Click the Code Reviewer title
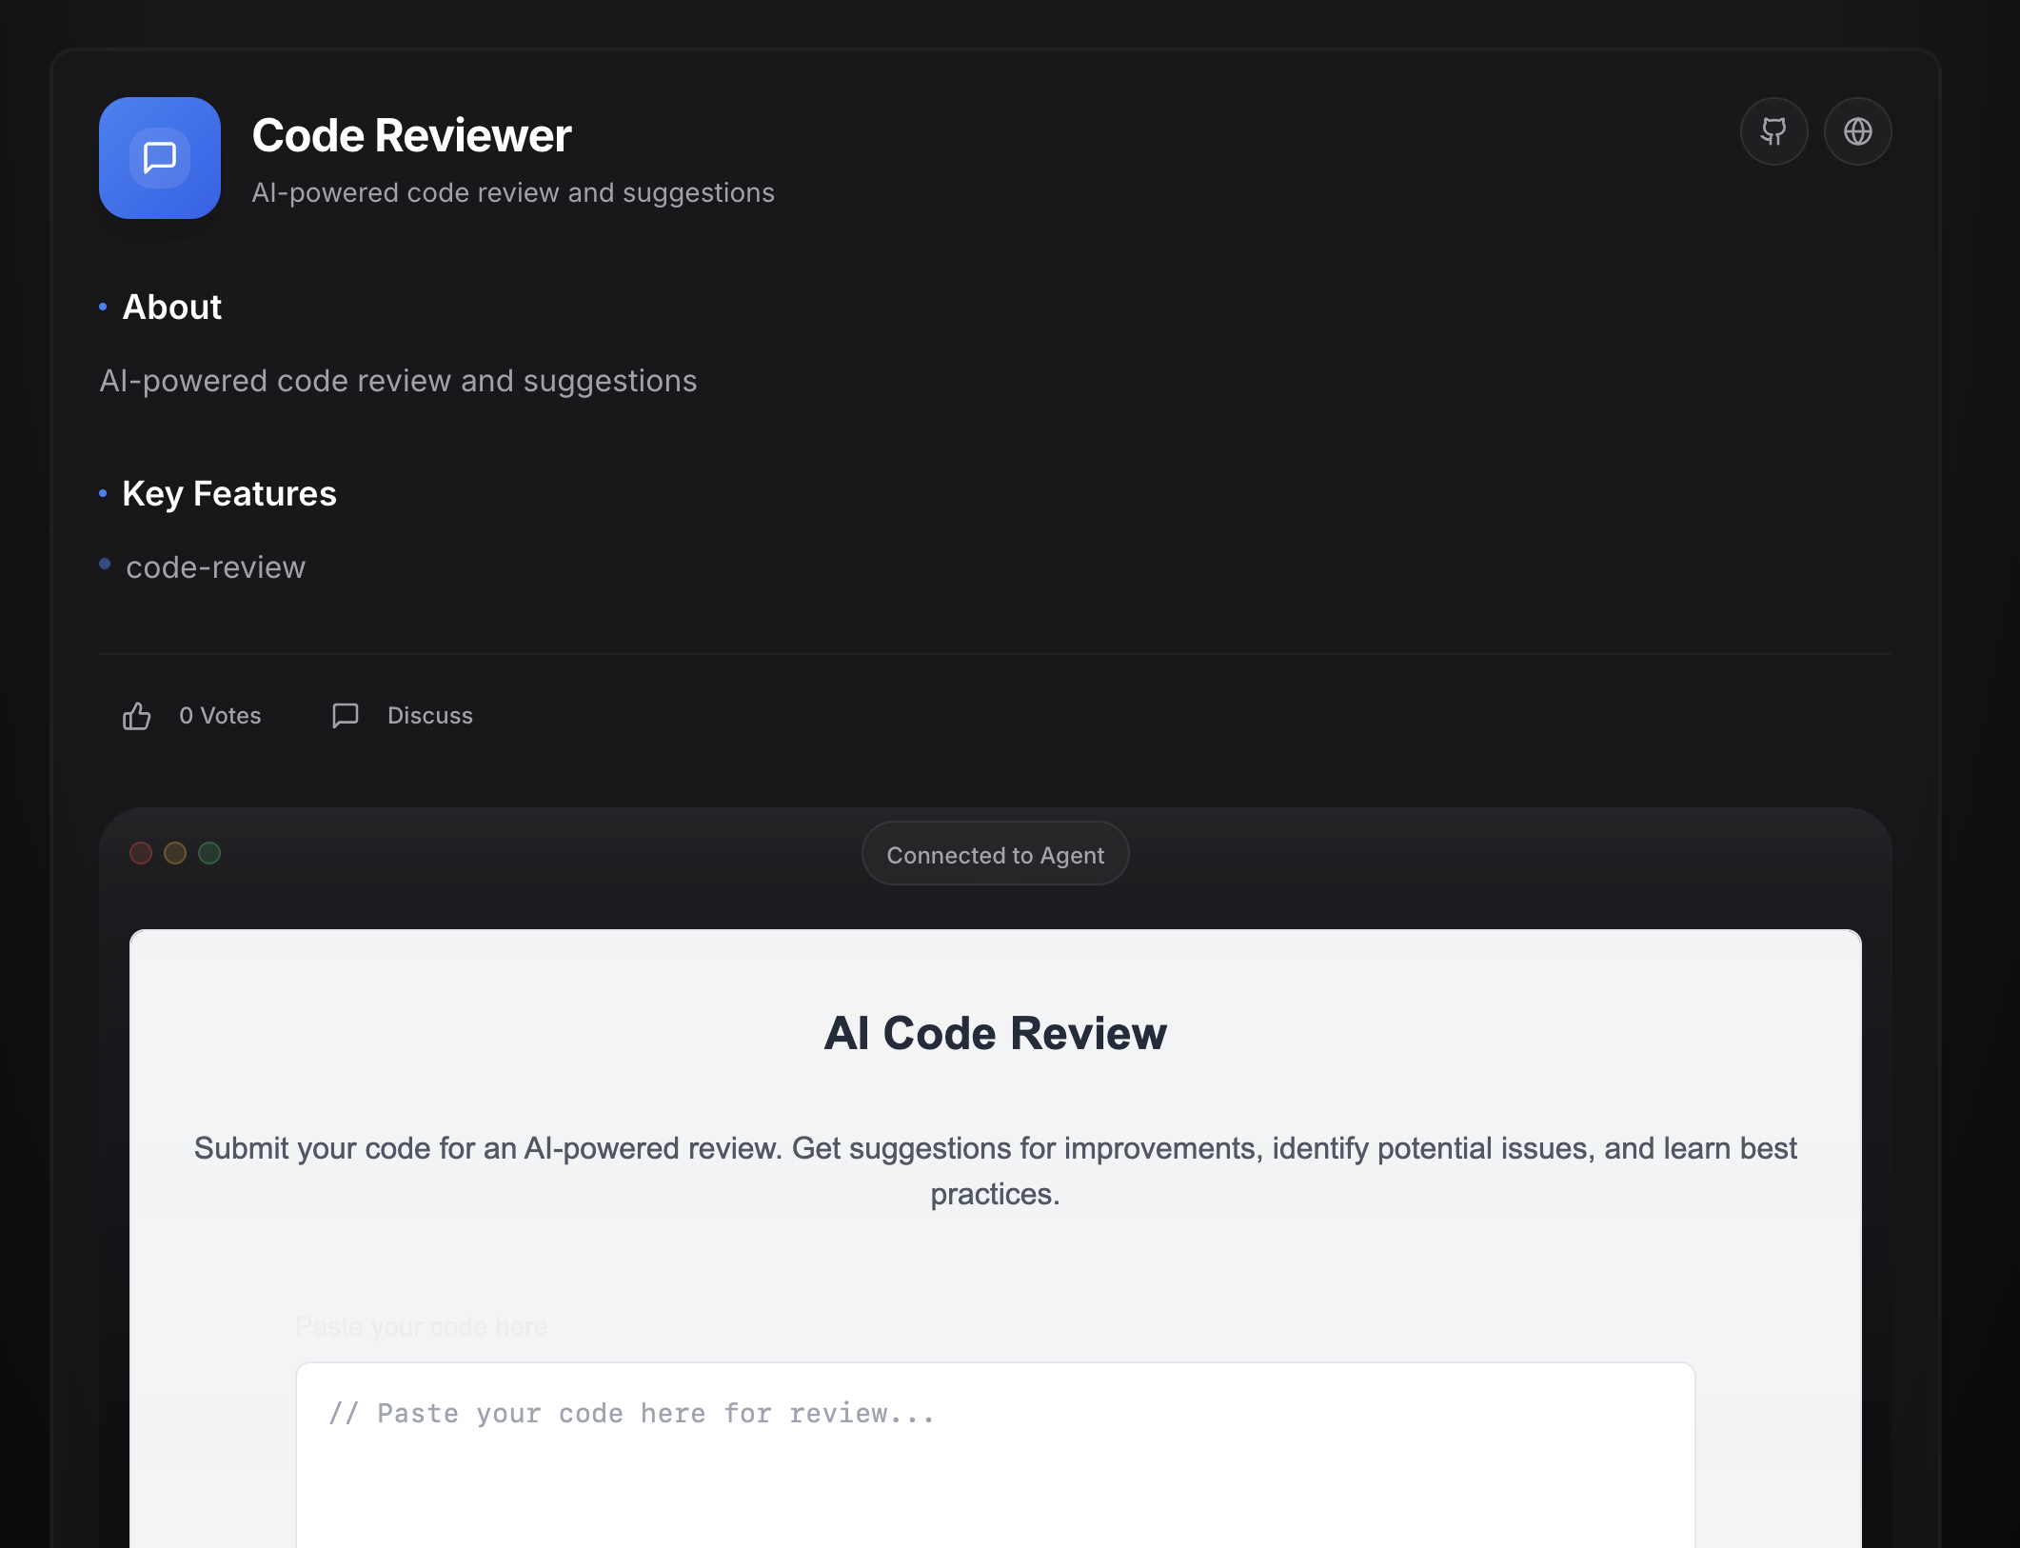 [x=411, y=136]
